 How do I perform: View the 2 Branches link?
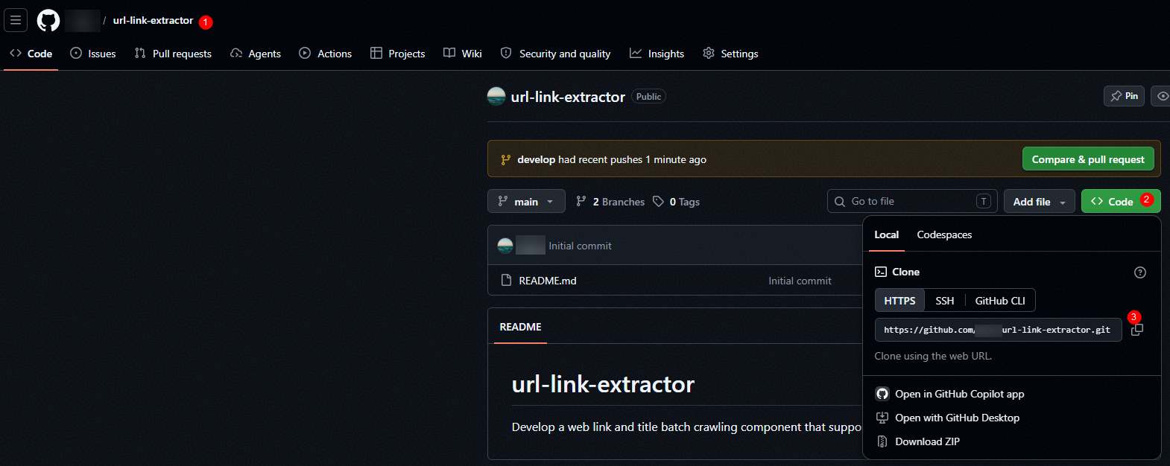point(610,202)
